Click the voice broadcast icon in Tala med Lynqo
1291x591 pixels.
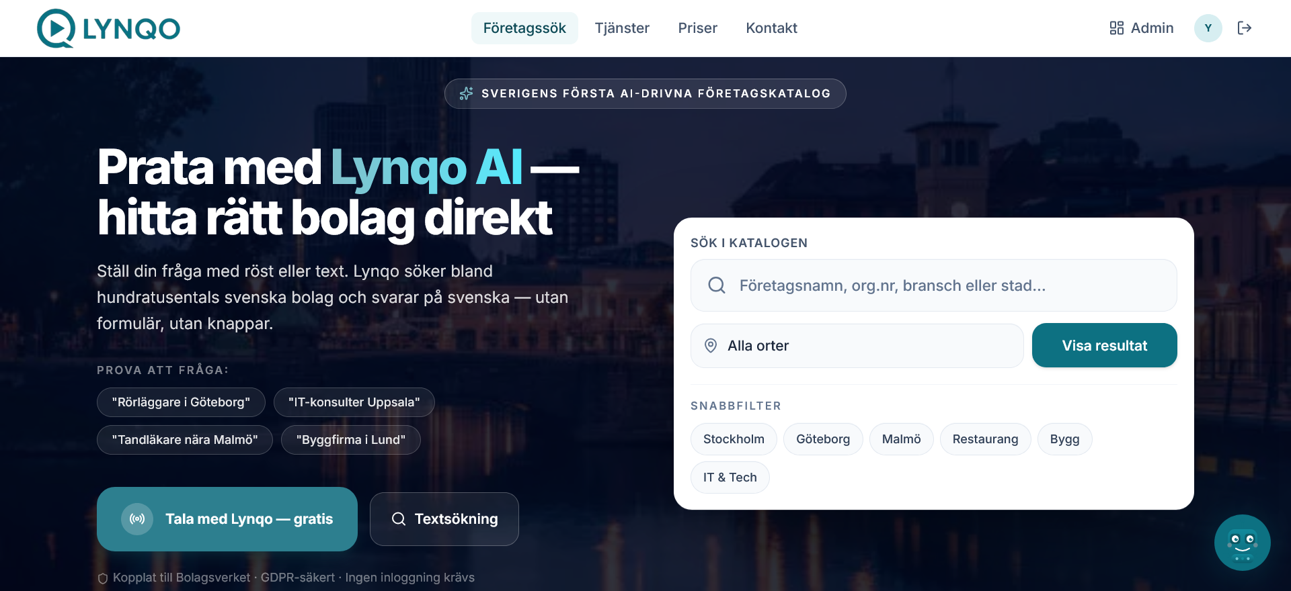pos(137,519)
